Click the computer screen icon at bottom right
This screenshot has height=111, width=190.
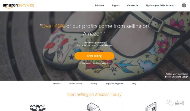tap(151, 107)
